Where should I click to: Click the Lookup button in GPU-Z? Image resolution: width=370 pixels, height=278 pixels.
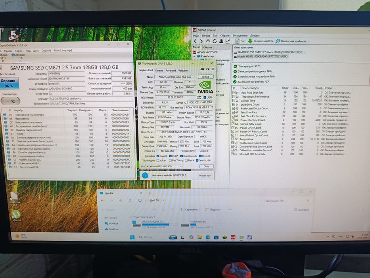coord(205,77)
